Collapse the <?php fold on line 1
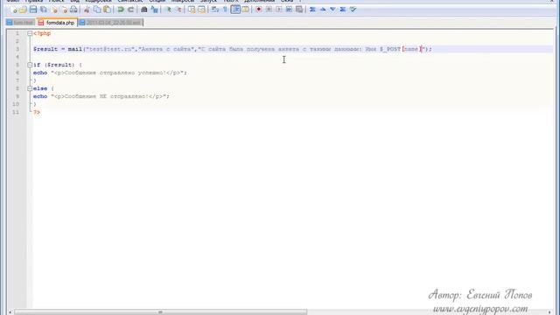 (x=30, y=33)
